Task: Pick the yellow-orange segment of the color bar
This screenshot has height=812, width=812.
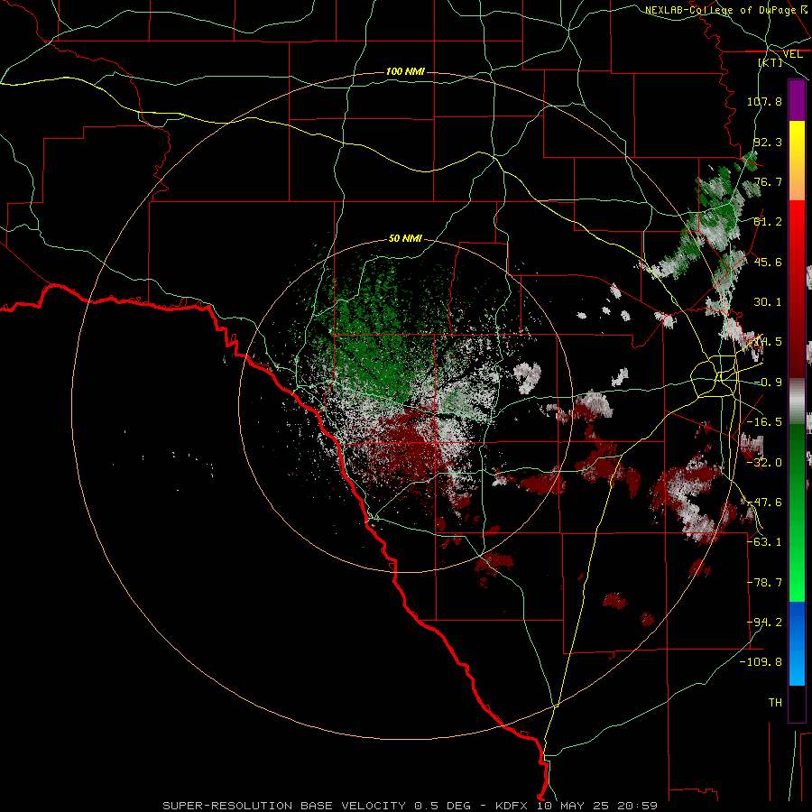Action: click(797, 161)
